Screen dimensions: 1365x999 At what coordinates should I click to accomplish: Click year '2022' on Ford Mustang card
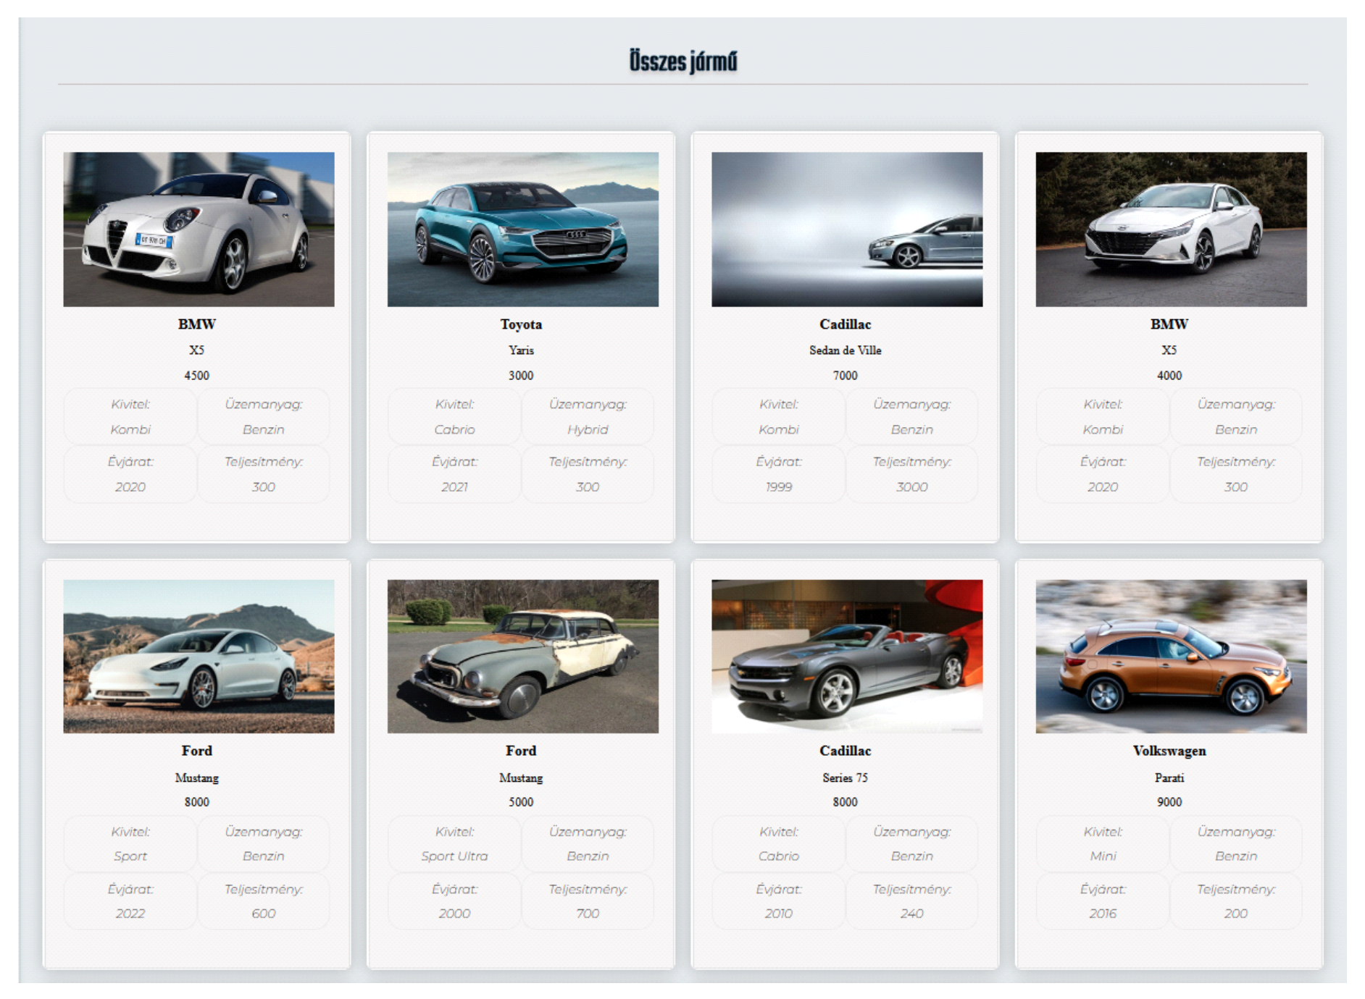(130, 914)
